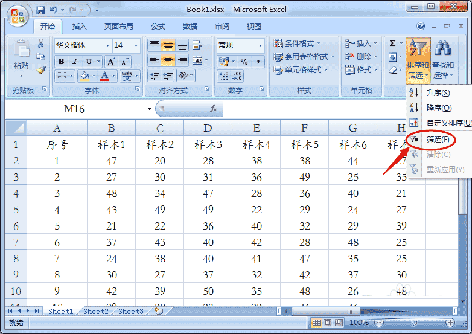Click the zoom slider handle

(414, 323)
